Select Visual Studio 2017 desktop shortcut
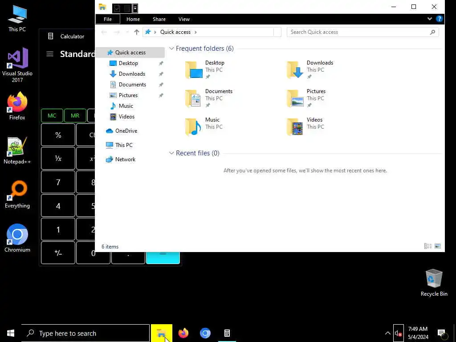Viewport: 456px width, 342px height. 17,65
